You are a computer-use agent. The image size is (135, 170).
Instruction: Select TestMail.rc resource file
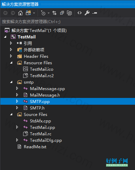pos(41,134)
